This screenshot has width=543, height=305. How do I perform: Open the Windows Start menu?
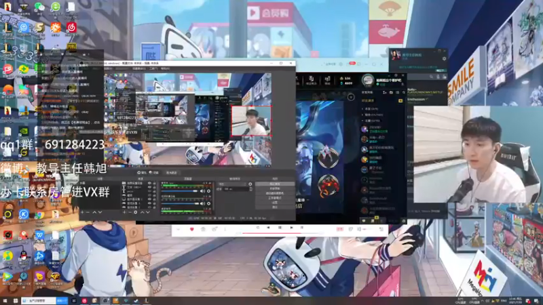click(x=5, y=301)
